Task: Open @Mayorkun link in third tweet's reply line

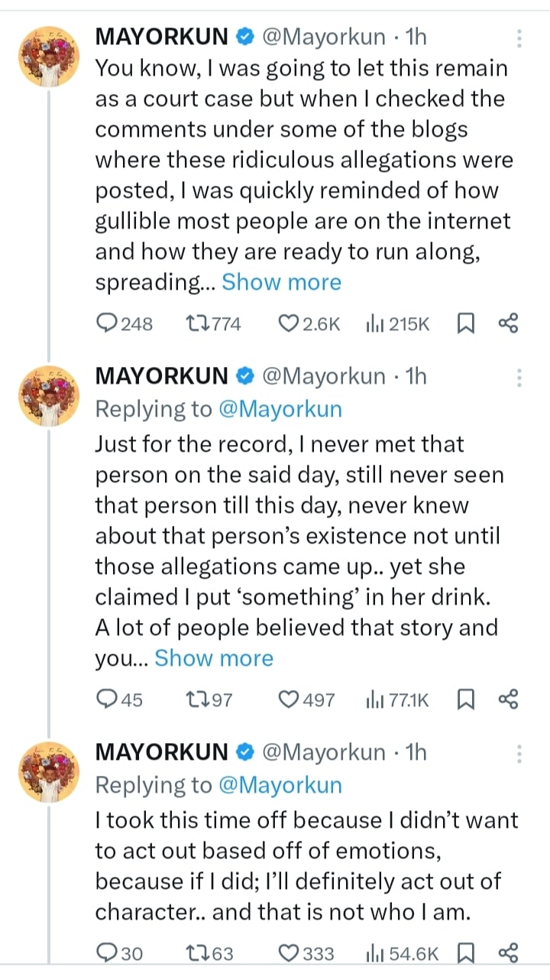Action: tap(280, 785)
